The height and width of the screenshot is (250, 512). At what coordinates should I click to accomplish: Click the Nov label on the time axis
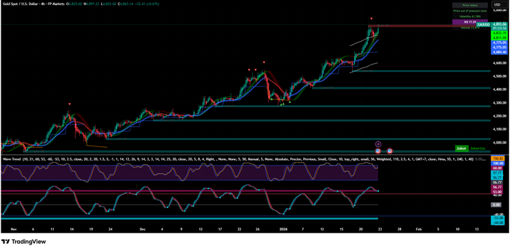pyautogui.click(x=13, y=229)
